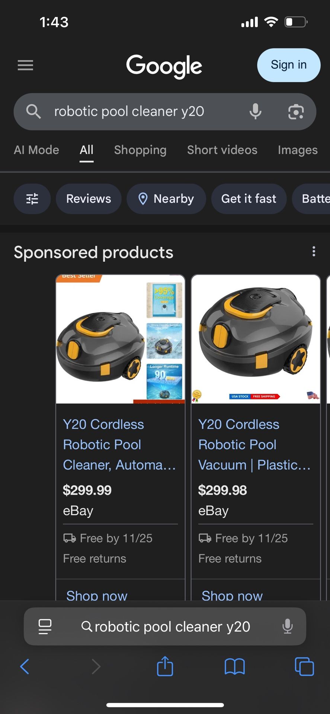Switch to the AI Mode tab
Image resolution: width=330 pixels, height=714 pixels.
36,150
